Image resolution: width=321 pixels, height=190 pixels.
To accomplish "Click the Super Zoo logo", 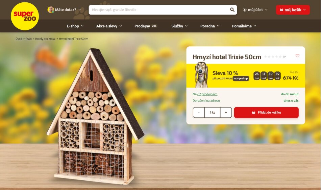I will pyautogui.click(x=25, y=16).
